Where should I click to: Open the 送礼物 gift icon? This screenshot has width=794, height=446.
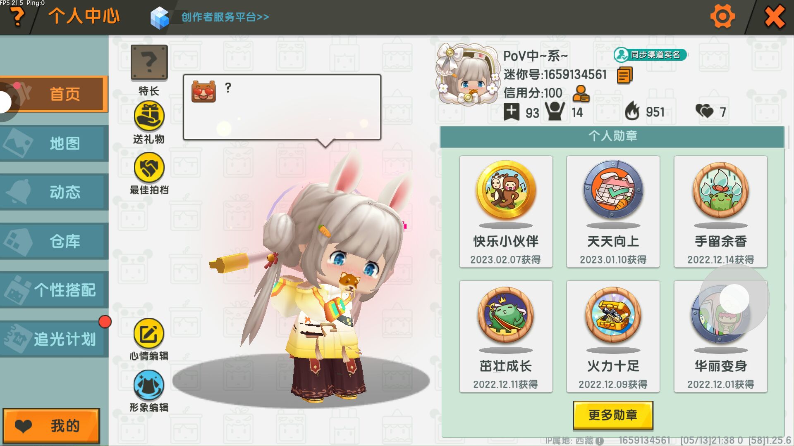click(149, 116)
